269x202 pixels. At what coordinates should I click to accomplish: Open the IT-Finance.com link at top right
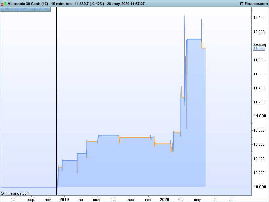coord(253,4)
